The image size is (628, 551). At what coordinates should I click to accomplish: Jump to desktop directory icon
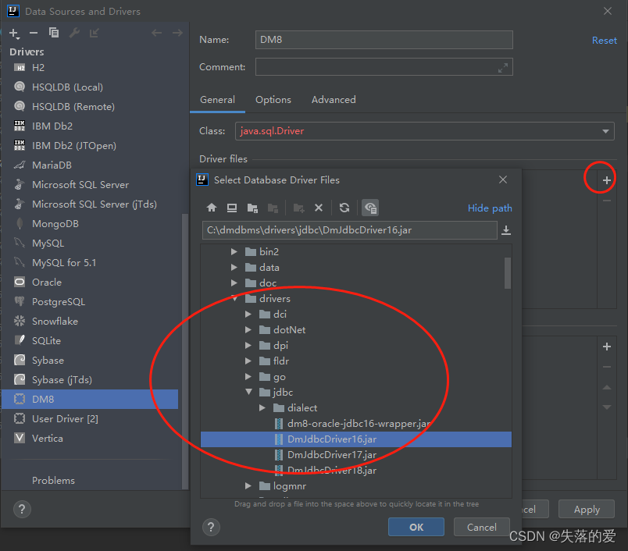(232, 208)
